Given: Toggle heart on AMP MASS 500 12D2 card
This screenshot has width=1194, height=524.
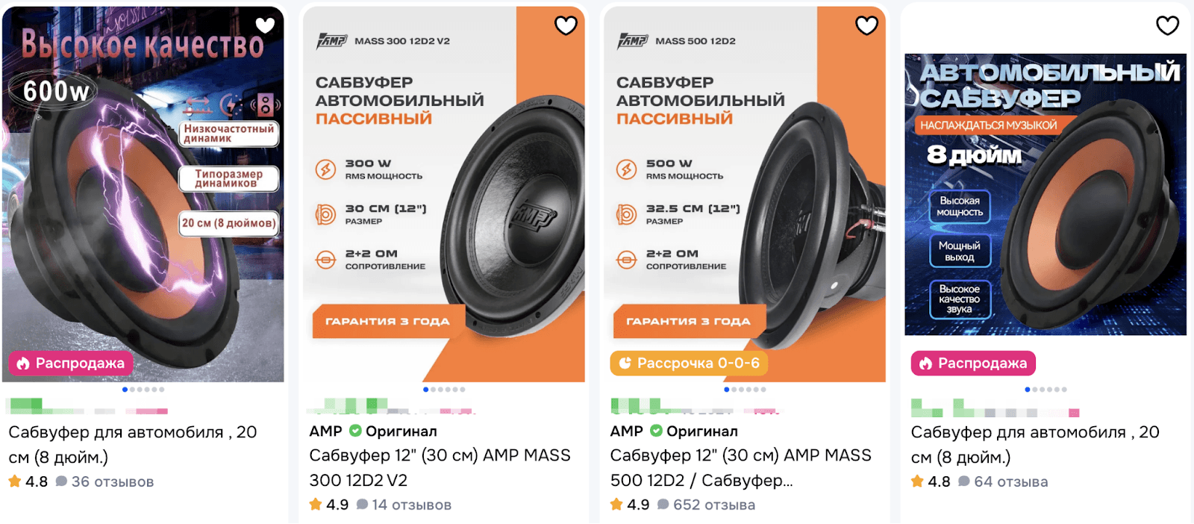Looking at the screenshot, I should [x=866, y=25].
